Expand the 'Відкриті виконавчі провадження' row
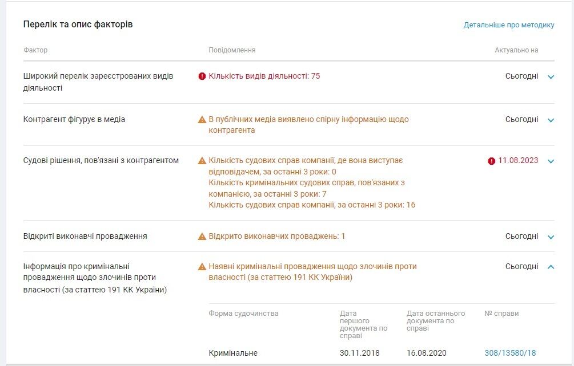 click(550, 236)
